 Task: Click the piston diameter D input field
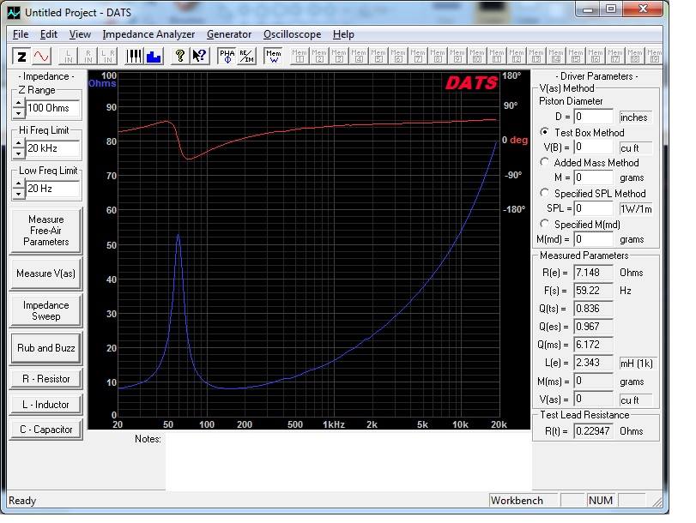pyautogui.click(x=594, y=117)
